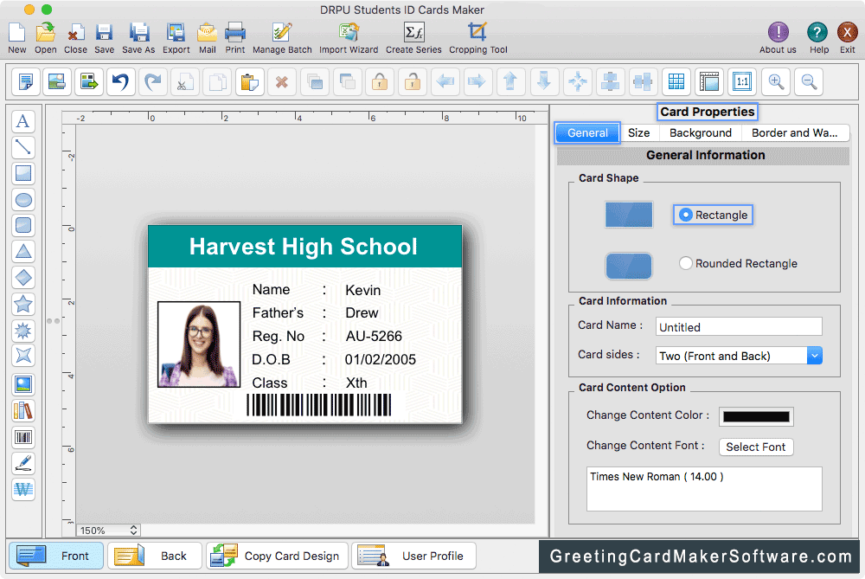This screenshot has height=579, width=865.
Task: Click the lock object icon
Action: 380,82
